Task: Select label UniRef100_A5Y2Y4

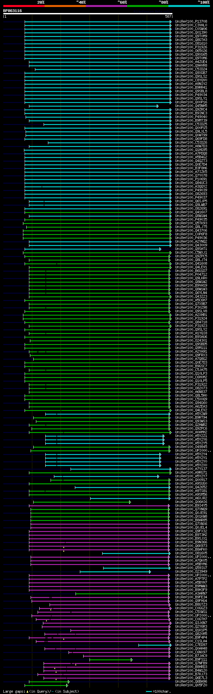Action: (191, 454)
